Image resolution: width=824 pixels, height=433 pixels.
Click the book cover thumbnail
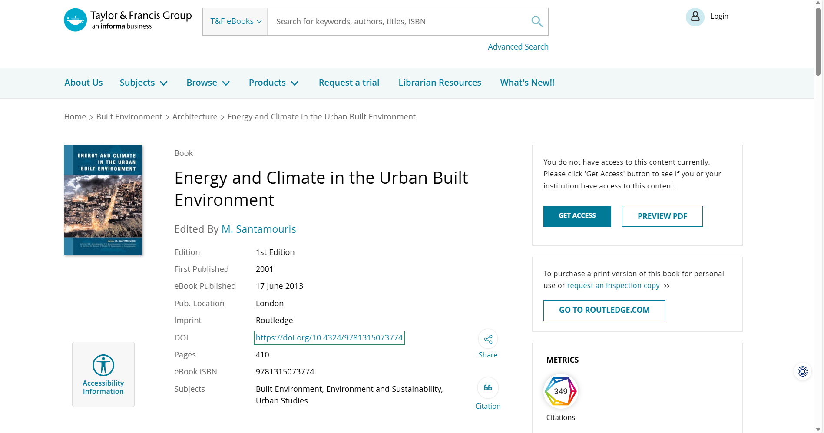103,200
